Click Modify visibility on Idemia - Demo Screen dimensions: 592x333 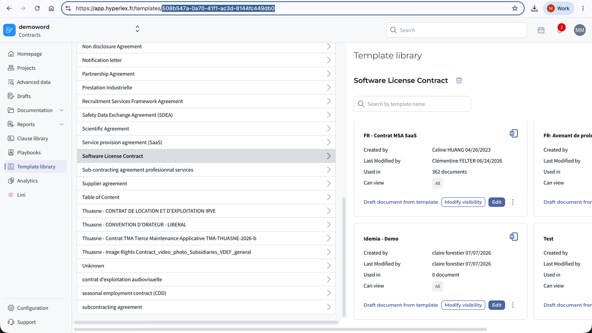(x=463, y=305)
